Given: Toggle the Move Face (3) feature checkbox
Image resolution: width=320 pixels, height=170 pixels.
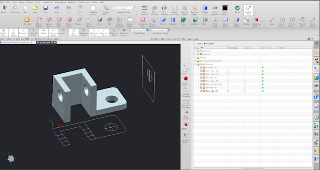Looking at the screenshot, I should pyautogui.click(x=201, y=74).
